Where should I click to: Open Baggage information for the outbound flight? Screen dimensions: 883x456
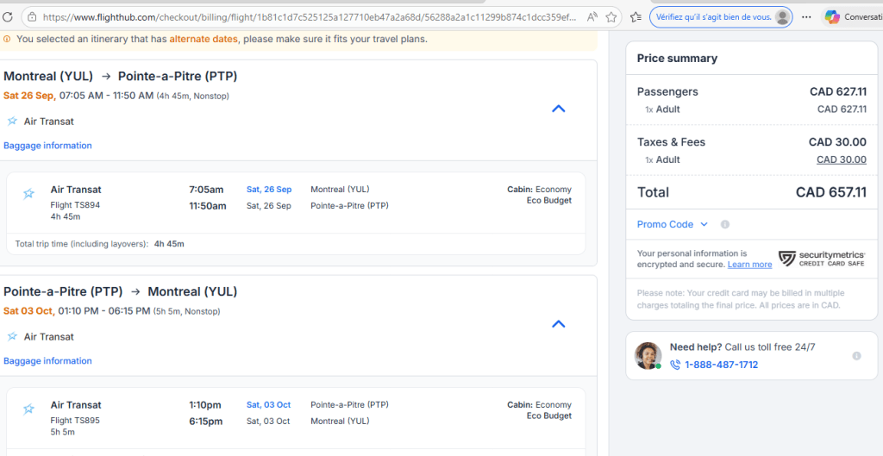pos(47,146)
